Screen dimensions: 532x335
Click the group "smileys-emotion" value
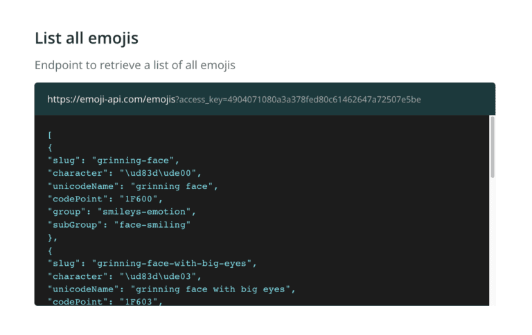pyautogui.click(x=145, y=212)
